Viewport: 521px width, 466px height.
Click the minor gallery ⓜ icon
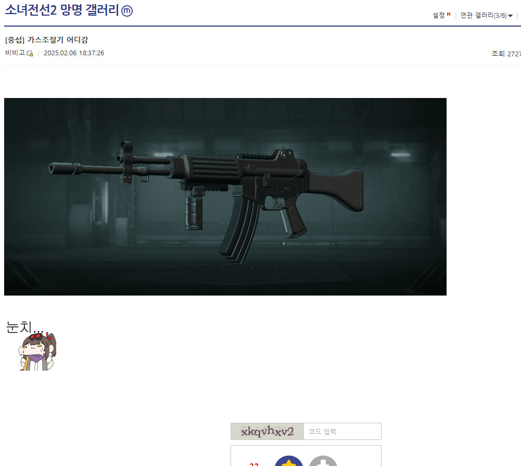pos(127,11)
